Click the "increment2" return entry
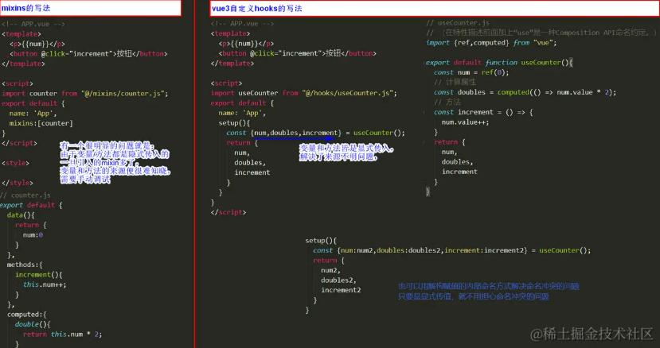The width and height of the screenshot is (660, 348). [341, 290]
